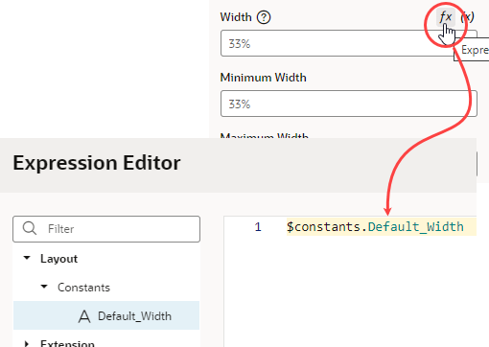Viewport: 489px width, 347px height.
Task: Click the Width field label
Action: (236, 17)
